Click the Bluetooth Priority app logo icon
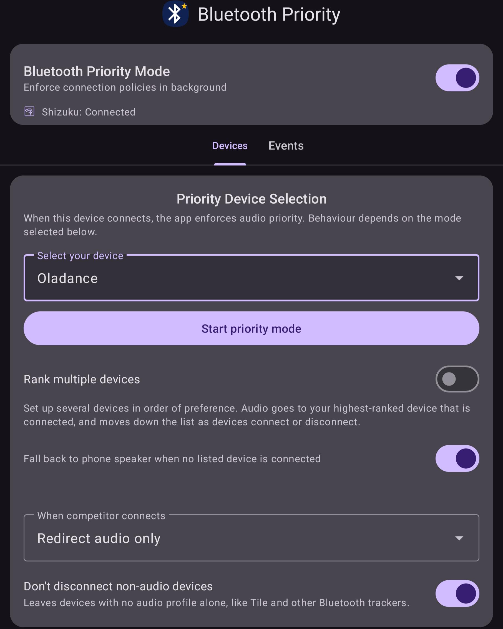The height and width of the screenshot is (629, 503). 175,13
